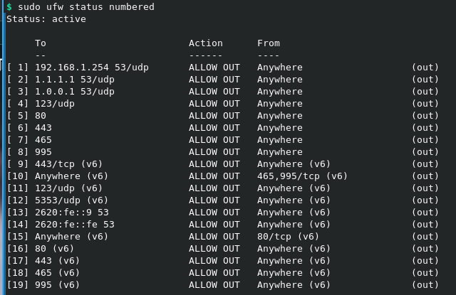Viewport: 456px width, 295px height.
Task: Click the 'From' column header
Action: coord(268,43)
